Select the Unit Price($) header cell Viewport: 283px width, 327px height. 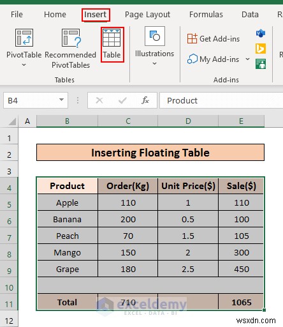(188, 186)
